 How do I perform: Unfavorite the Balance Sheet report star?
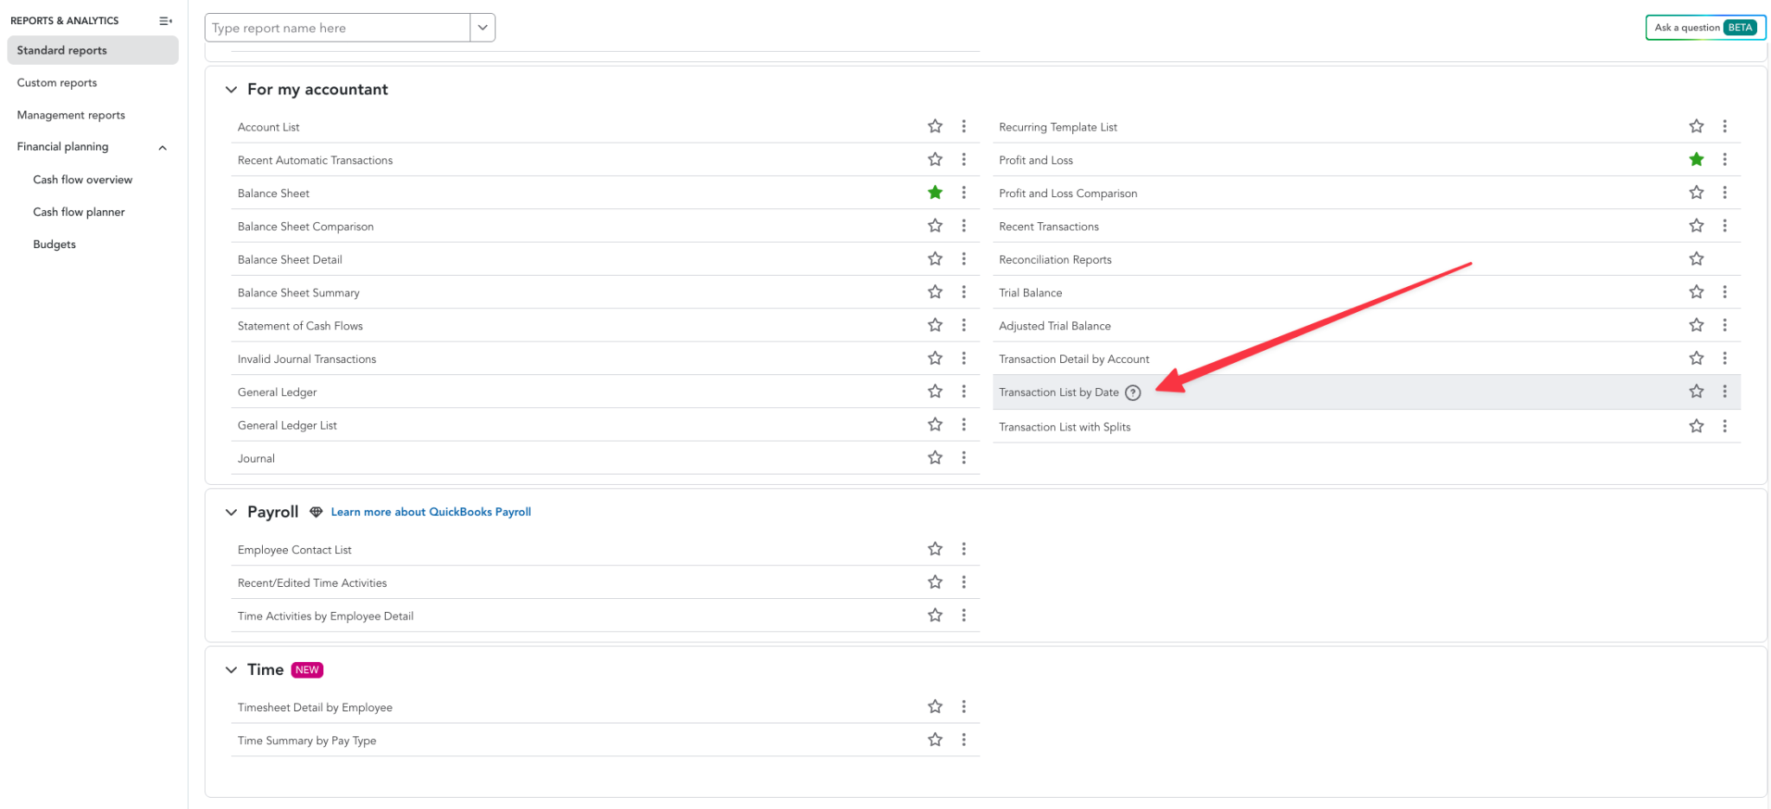(935, 193)
